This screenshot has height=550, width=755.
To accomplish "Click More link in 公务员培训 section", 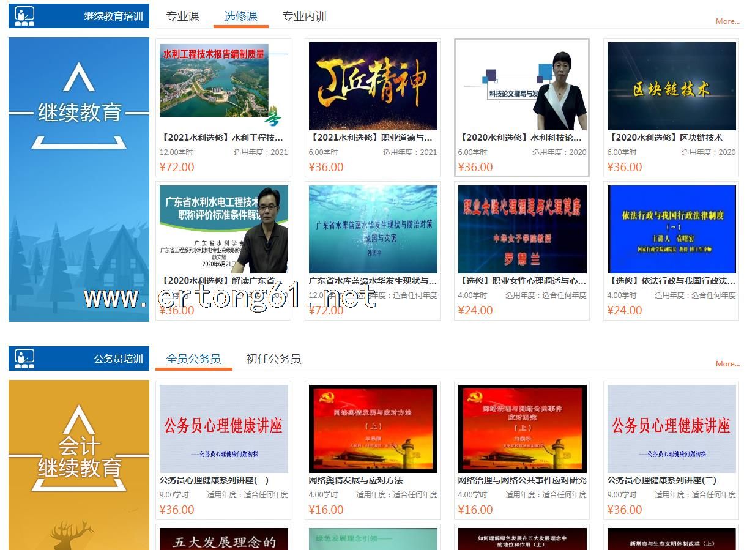I will (727, 364).
